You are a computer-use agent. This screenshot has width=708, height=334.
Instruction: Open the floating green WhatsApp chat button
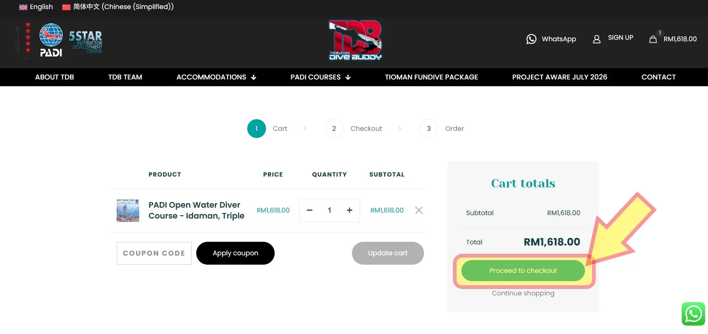pyautogui.click(x=693, y=314)
